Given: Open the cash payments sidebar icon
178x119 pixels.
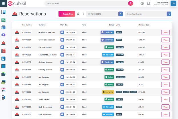Looking at the screenshot, I should 3,82.
